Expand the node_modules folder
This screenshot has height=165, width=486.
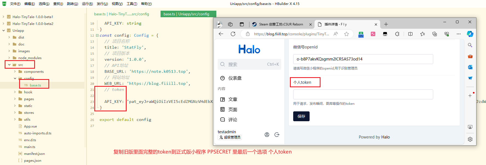click(9, 58)
